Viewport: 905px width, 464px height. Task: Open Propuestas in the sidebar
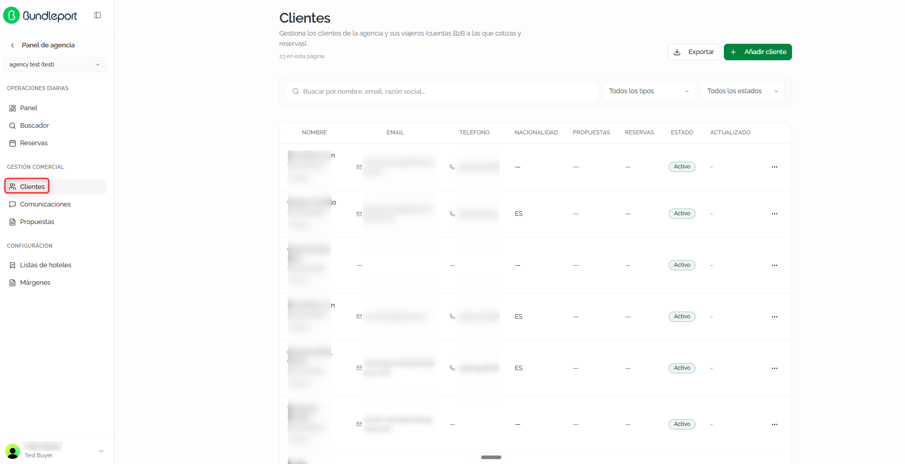tap(55, 222)
